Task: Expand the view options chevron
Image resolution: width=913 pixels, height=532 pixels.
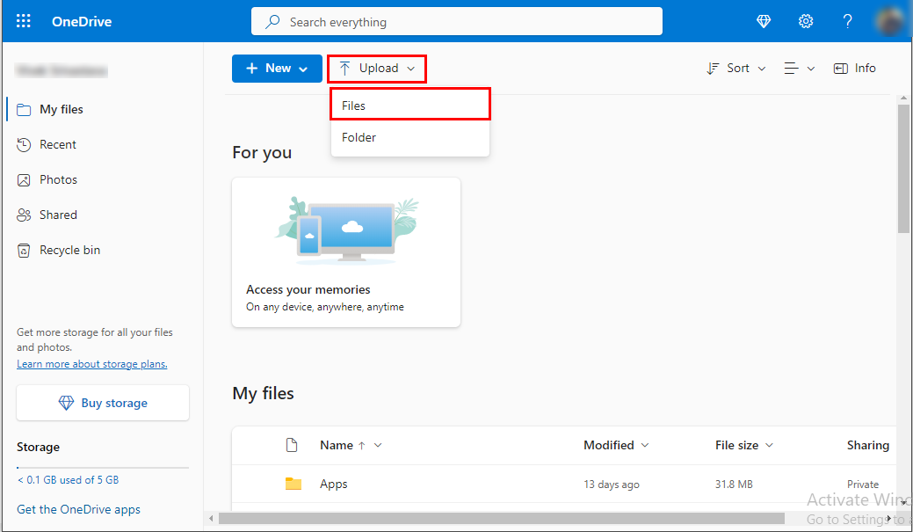Action: click(810, 69)
